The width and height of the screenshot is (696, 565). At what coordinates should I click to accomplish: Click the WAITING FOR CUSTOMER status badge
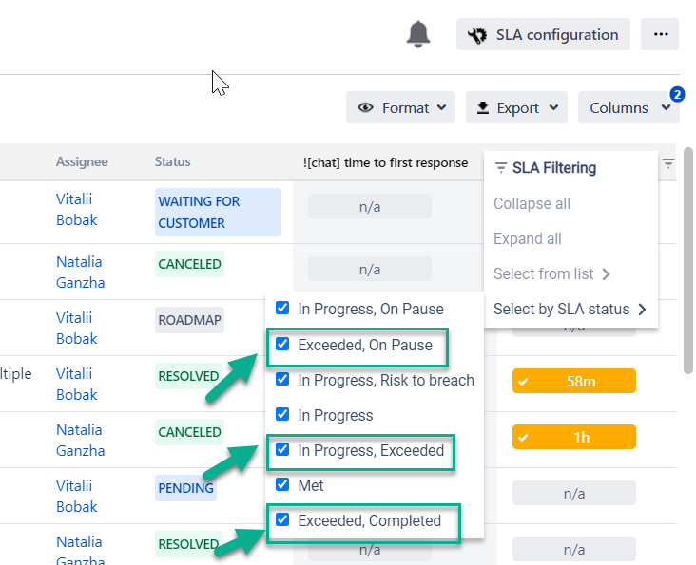coord(218,213)
